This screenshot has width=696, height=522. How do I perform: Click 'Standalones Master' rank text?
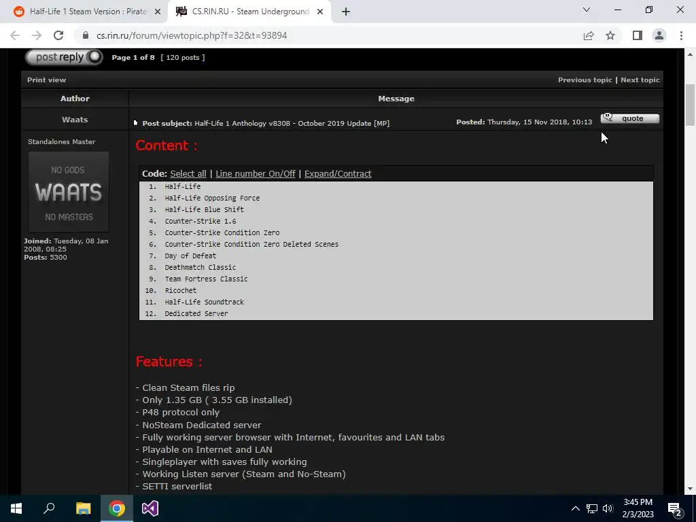coord(62,141)
